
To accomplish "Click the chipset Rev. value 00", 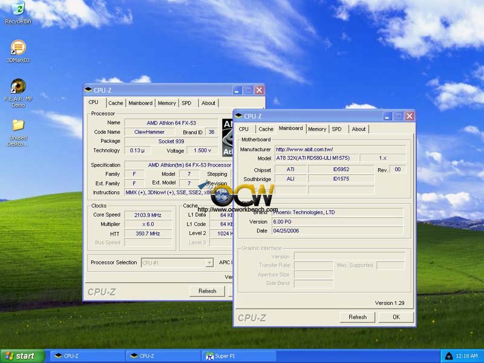I will [397, 169].
